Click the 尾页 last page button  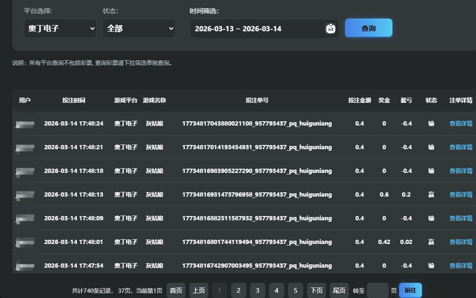click(339, 290)
